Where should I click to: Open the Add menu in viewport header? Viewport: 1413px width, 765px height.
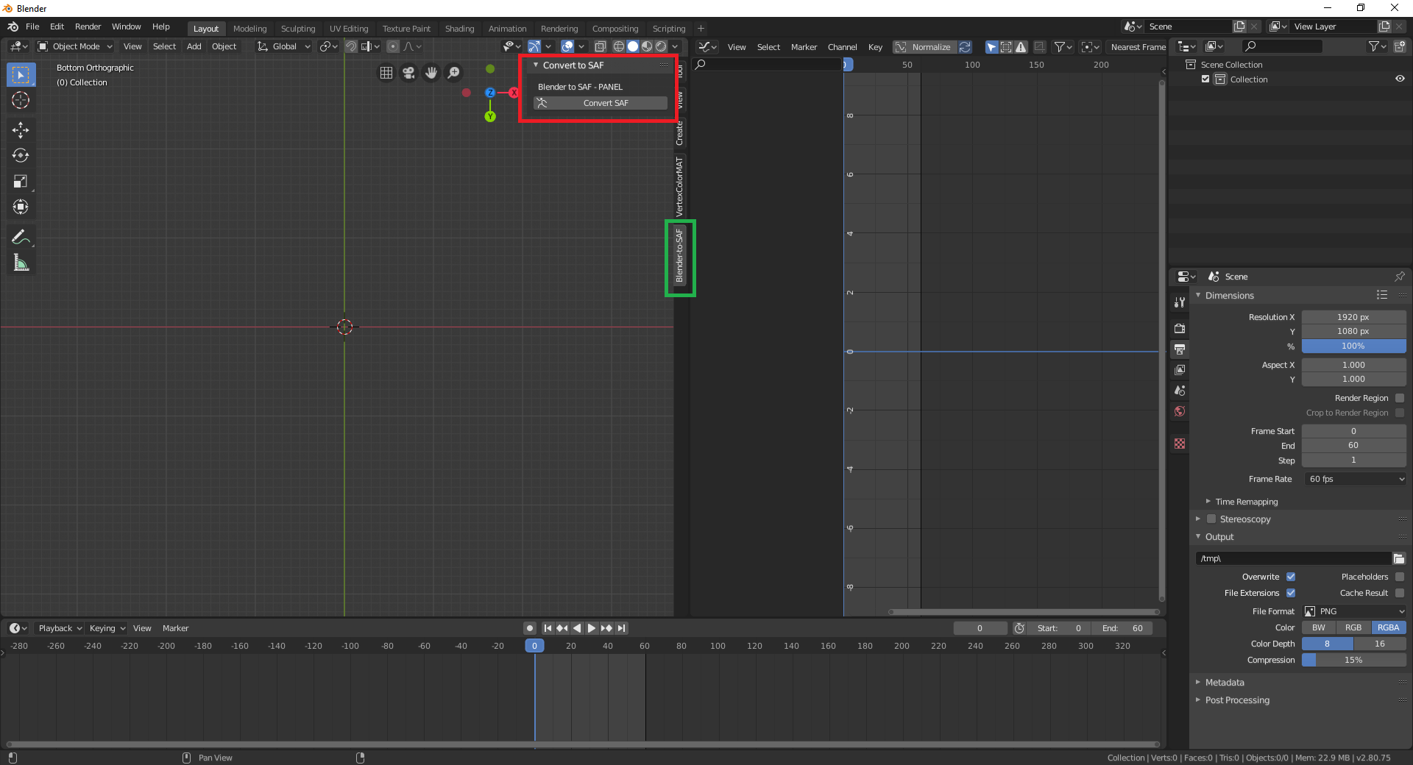[x=194, y=46]
